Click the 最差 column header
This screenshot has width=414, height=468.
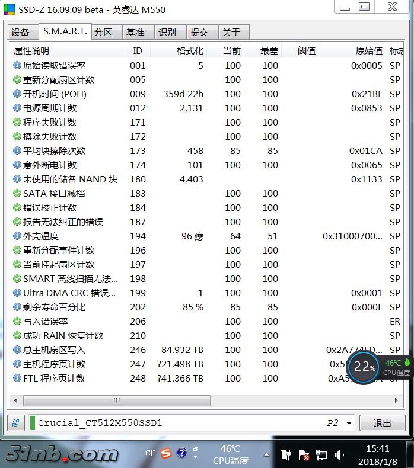click(263, 50)
